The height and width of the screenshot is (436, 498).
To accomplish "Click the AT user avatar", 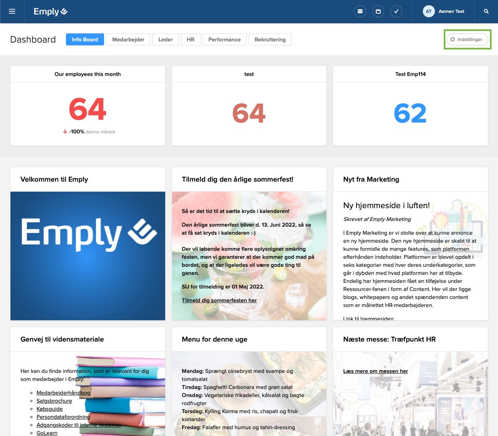I will click(429, 11).
